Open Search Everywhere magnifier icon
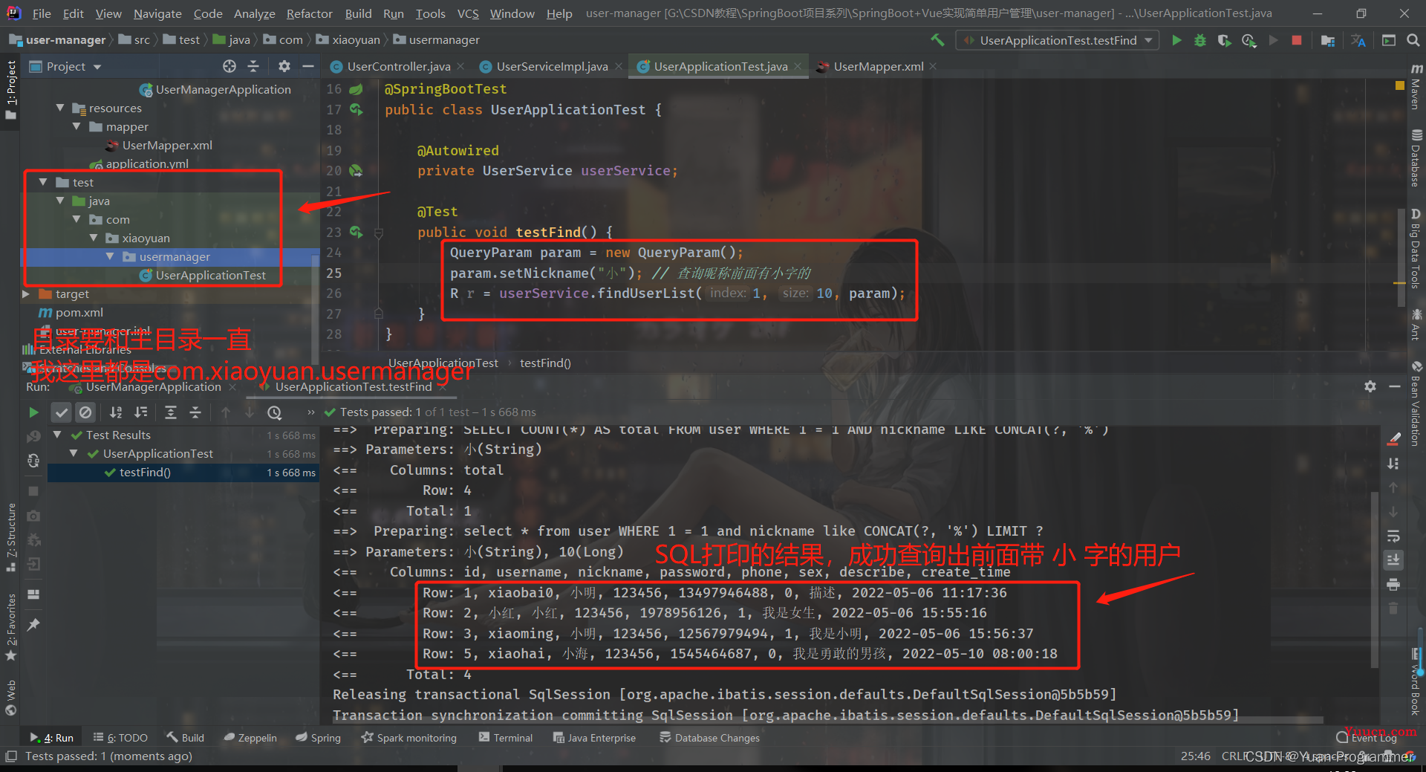 [1413, 40]
